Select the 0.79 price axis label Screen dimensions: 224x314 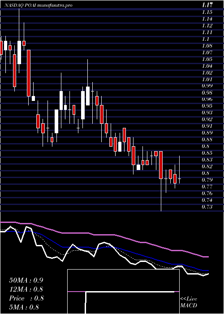(x=207, y=180)
